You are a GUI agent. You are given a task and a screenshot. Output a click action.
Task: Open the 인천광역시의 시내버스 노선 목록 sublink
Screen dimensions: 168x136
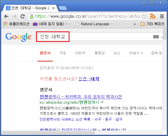pos(65,119)
